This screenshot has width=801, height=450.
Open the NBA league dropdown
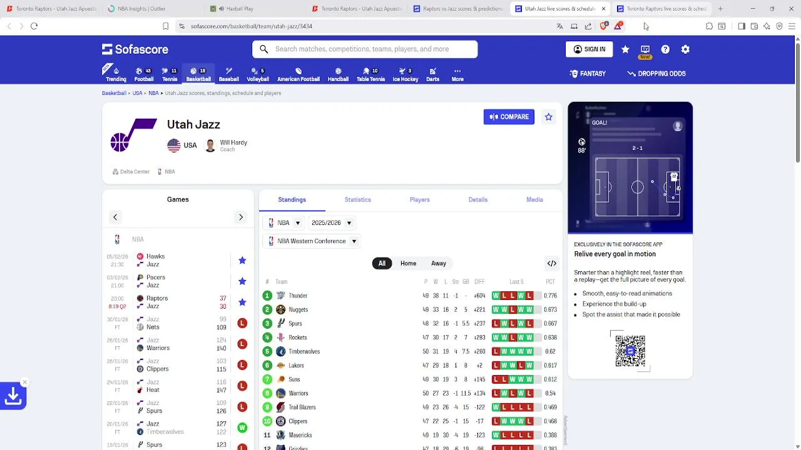pos(284,223)
